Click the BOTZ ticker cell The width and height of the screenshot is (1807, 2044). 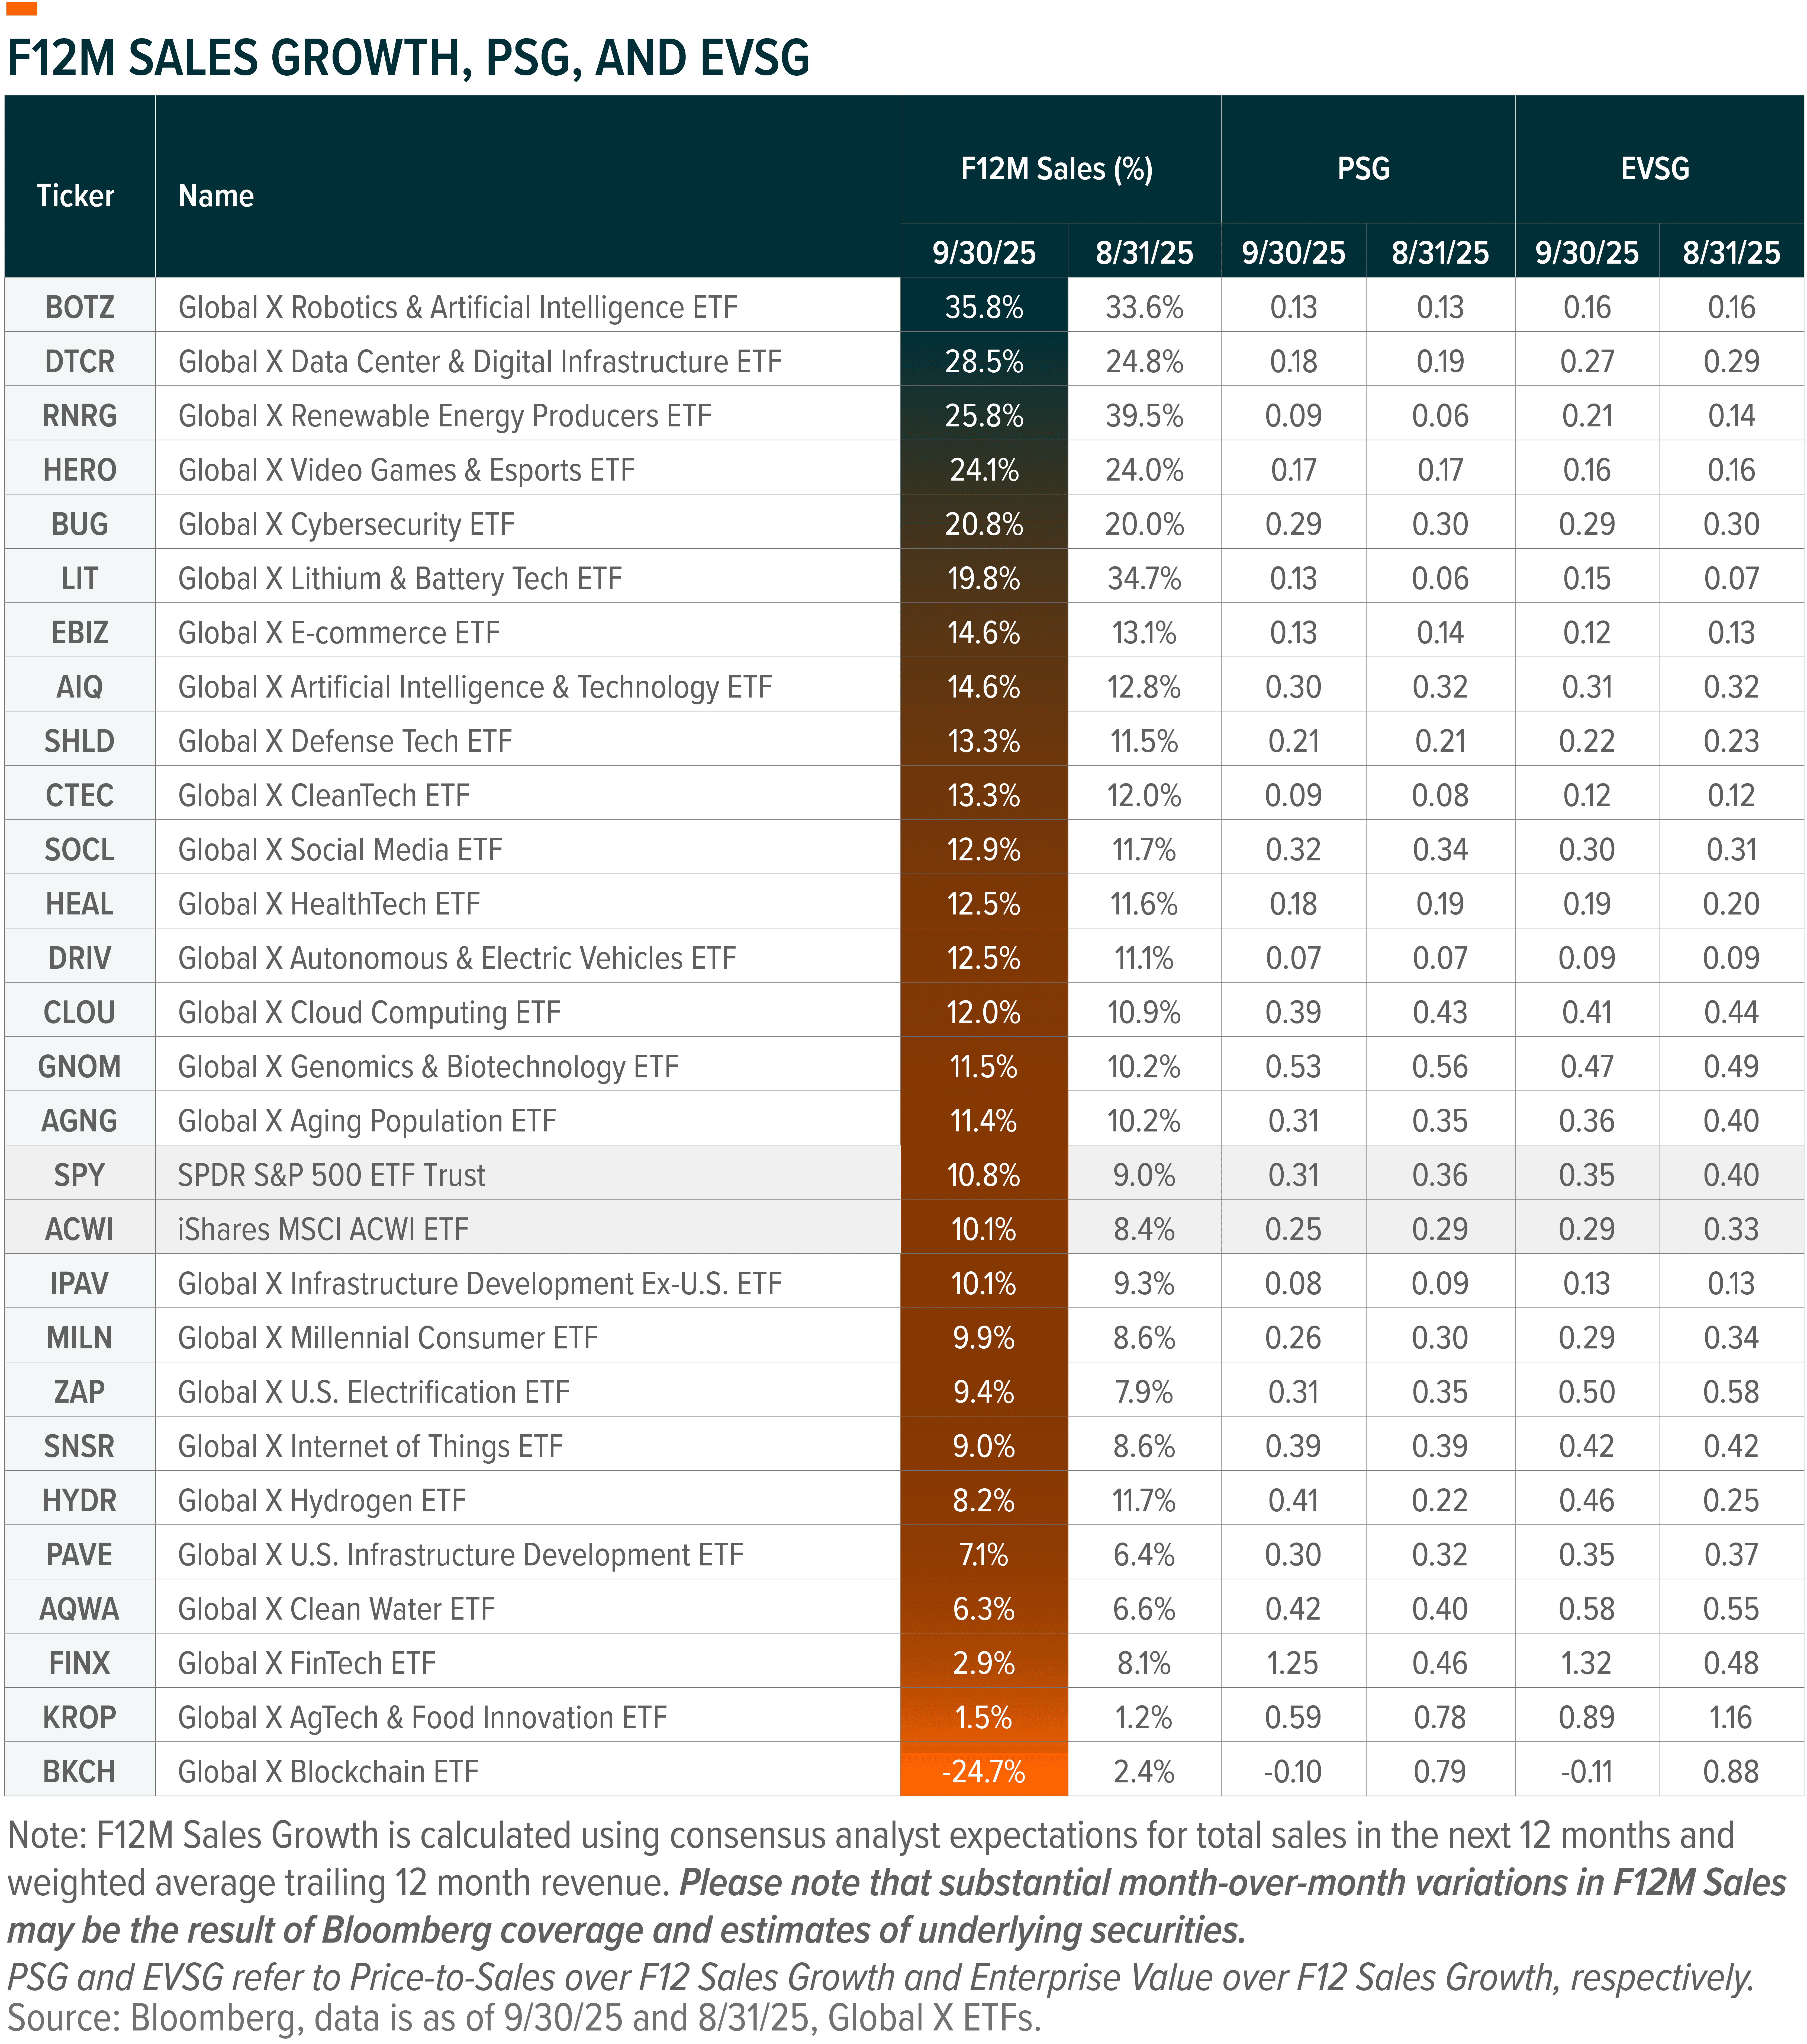[x=79, y=307]
